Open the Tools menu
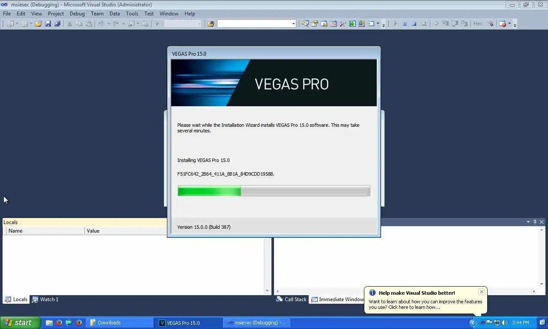The height and width of the screenshot is (329, 548). point(132,14)
